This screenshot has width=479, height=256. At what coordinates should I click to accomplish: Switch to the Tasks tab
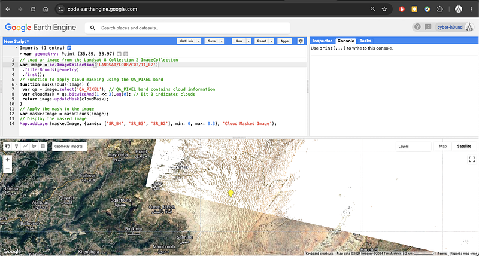[365, 41]
